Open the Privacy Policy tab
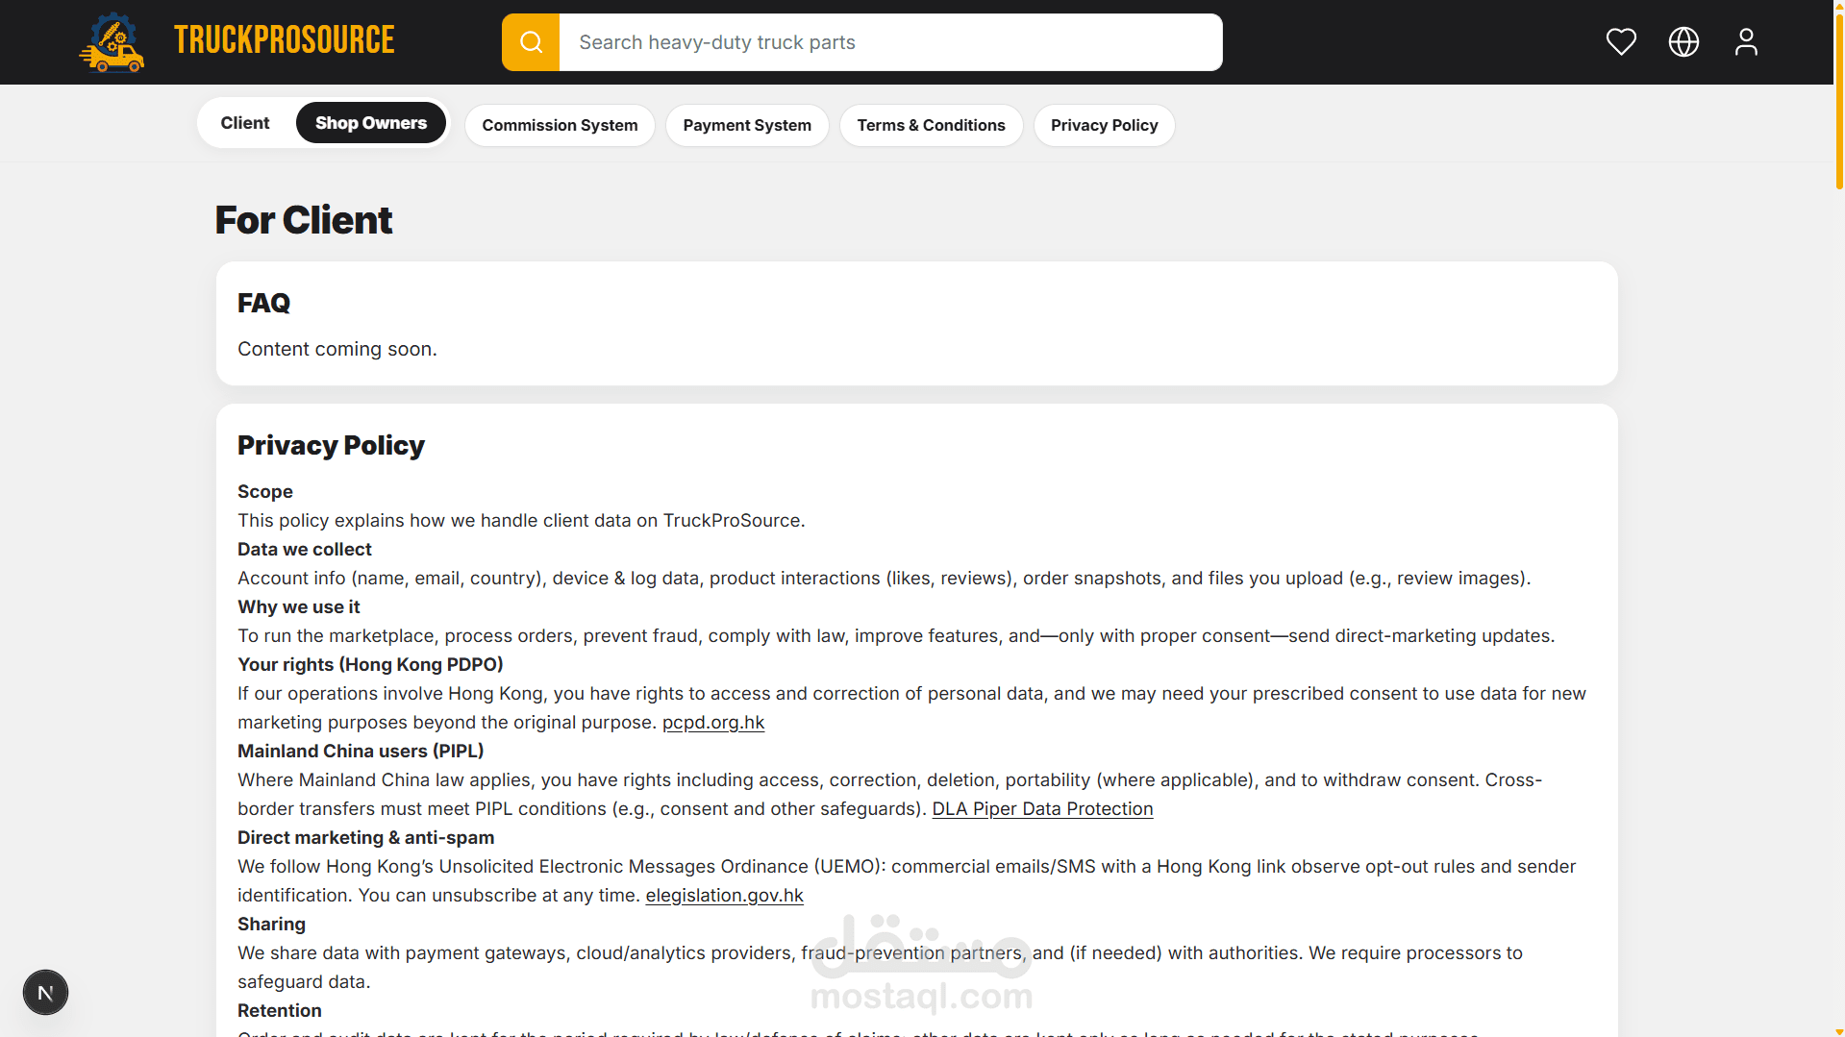 (x=1104, y=125)
